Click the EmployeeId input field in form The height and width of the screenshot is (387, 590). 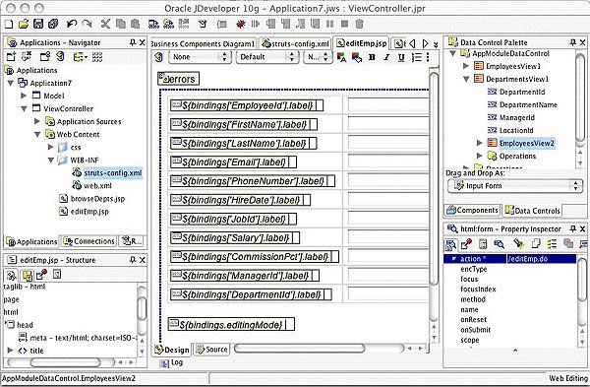pos(388,105)
